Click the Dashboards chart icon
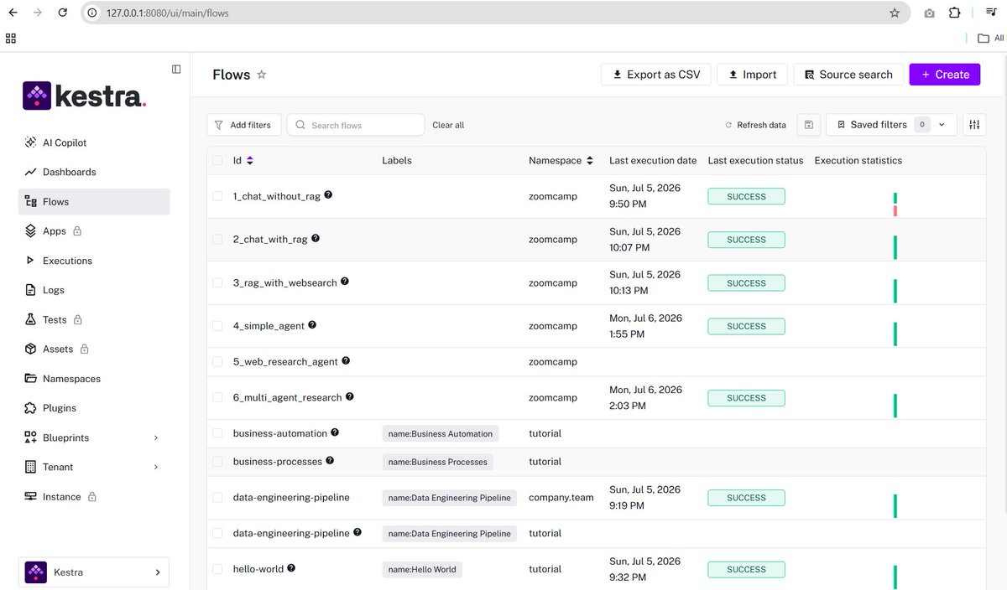Image resolution: width=1007 pixels, height=590 pixels. click(x=31, y=172)
